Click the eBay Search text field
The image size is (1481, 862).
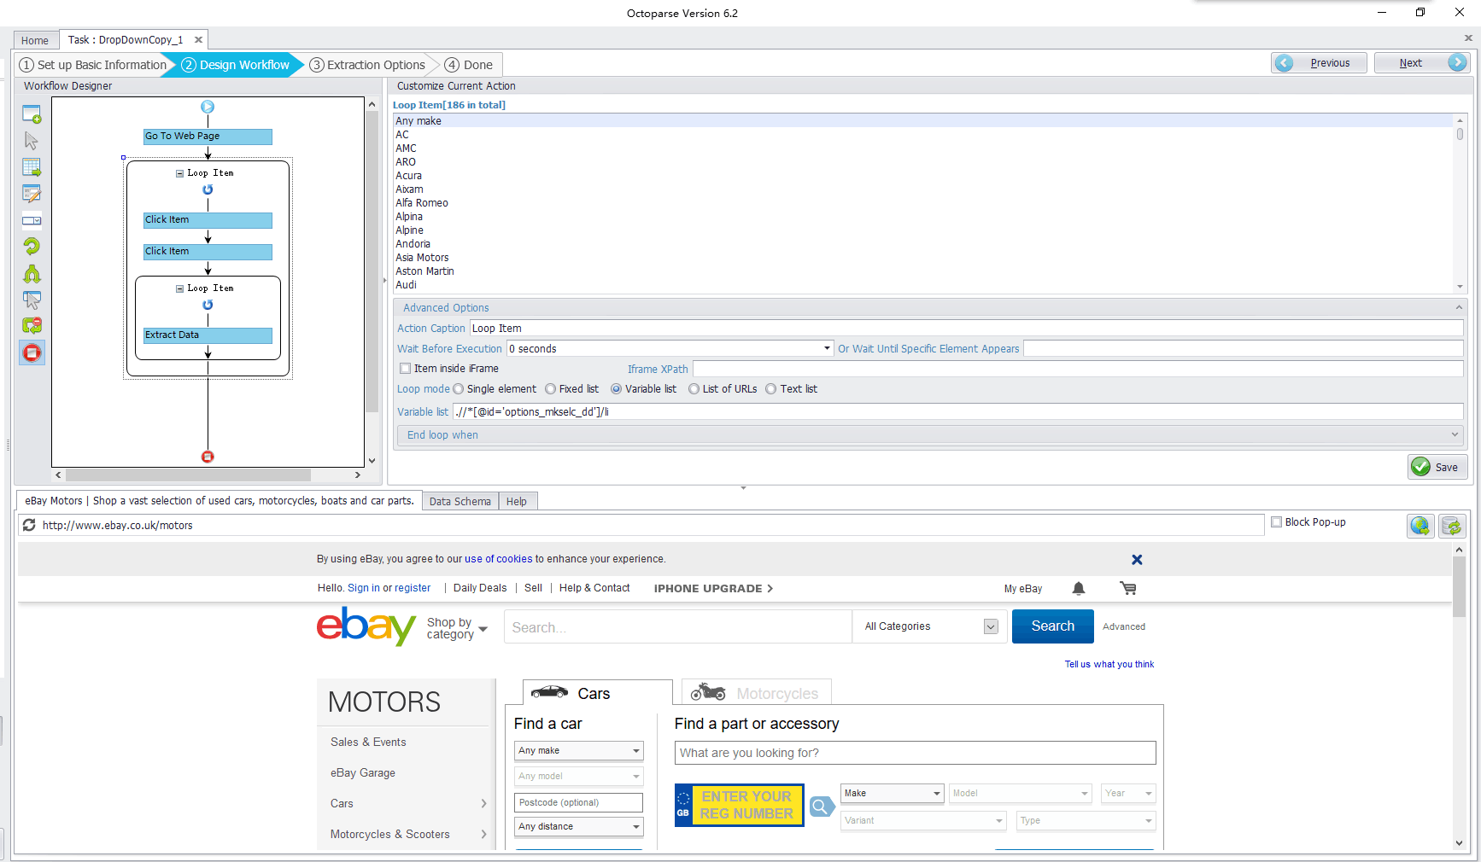[678, 627]
